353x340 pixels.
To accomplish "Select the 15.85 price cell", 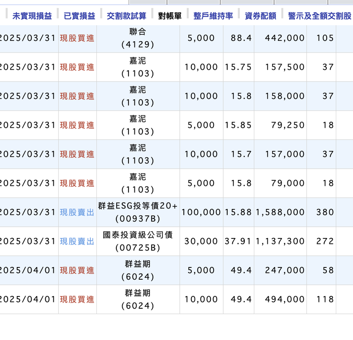I will [238, 126].
